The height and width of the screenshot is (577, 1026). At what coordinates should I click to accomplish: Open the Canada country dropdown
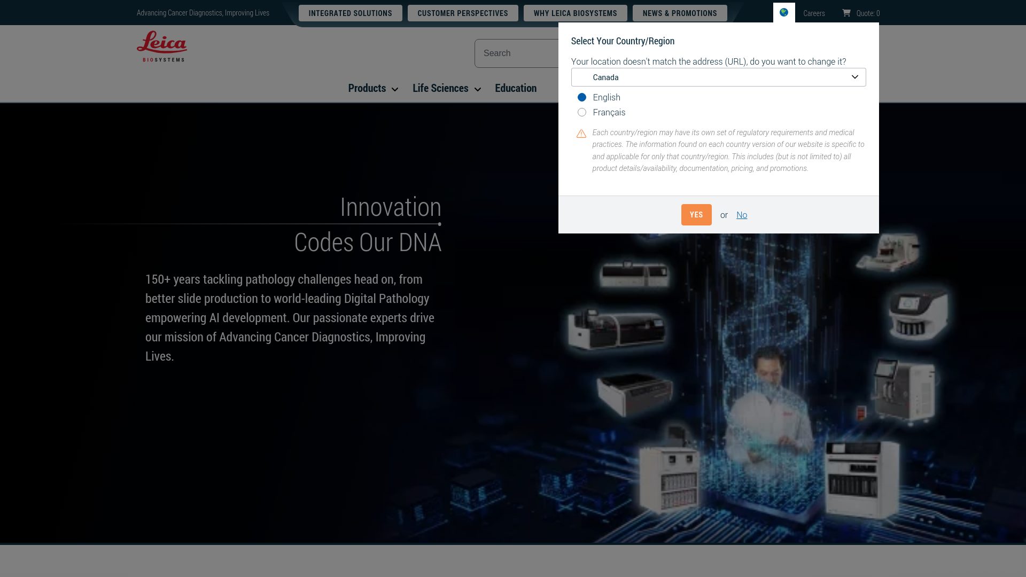(718, 77)
